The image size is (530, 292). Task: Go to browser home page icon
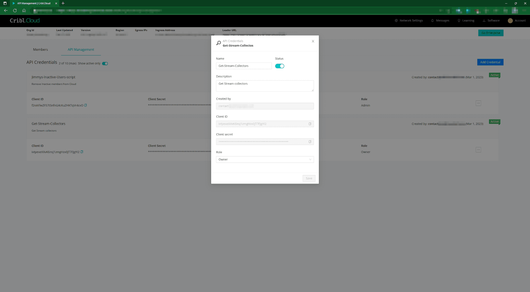click(x=24, y=11)
